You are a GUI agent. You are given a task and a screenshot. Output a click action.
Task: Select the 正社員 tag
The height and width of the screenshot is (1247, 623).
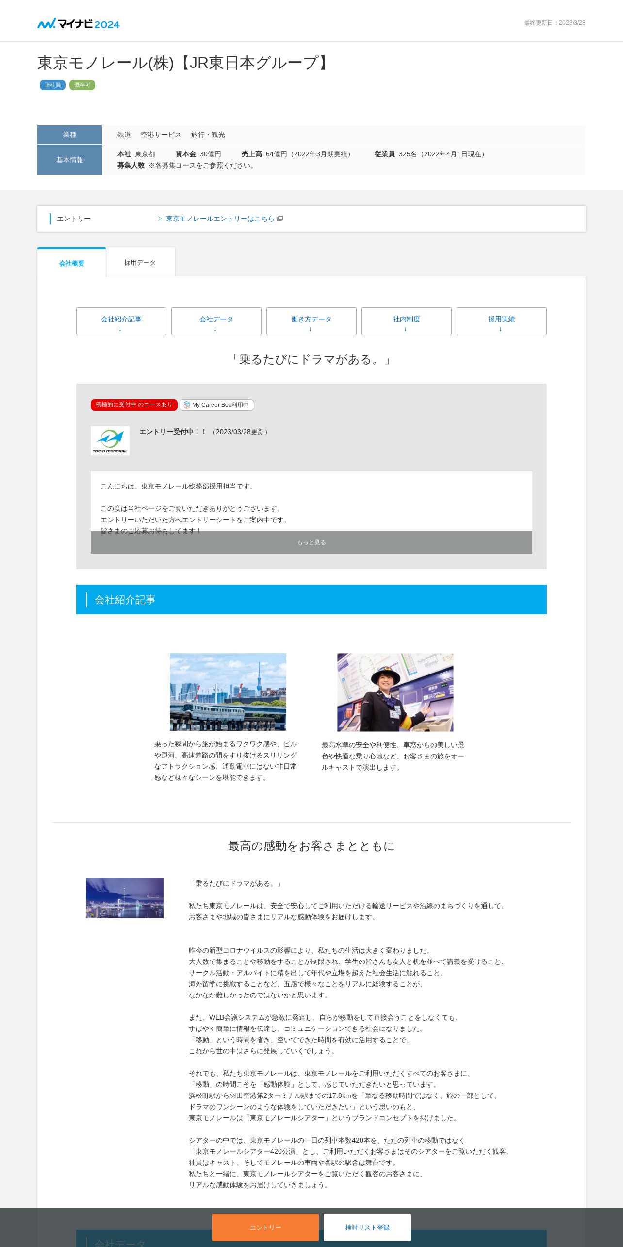(x=52, y=85)
